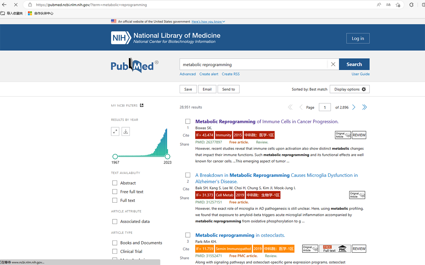425x265 pixels.
Task: Cite the Immune Cells in Cancer Progression article
Action: tap(186, 135)
